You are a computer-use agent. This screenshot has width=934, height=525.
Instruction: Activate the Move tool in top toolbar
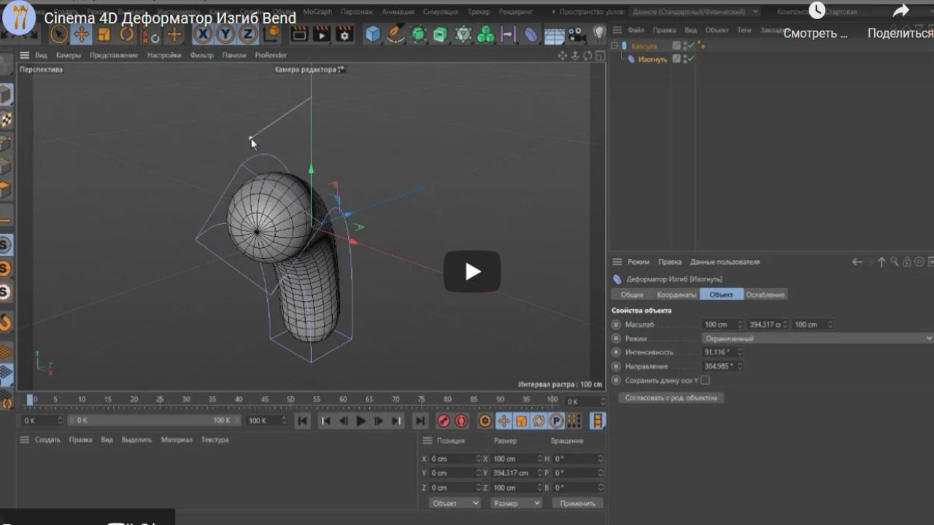click(x=81, y=34)
